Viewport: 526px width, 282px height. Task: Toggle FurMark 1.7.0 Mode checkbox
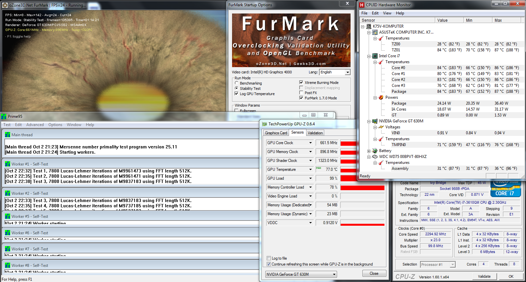coord(301,98)
